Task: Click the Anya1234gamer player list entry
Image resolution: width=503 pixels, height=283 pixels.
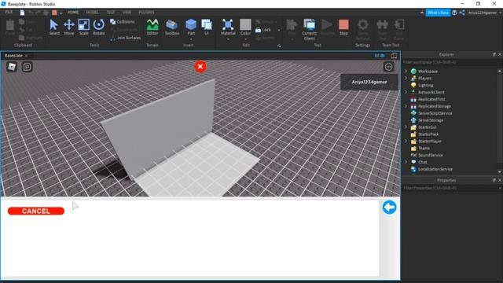Action: [x=369, y=82]
